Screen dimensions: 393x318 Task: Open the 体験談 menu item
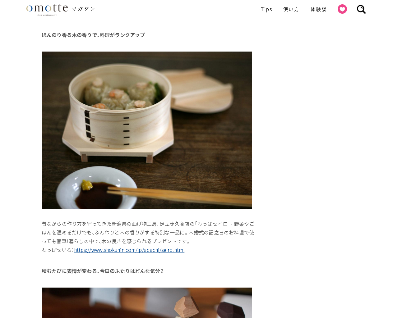(318, 9)
